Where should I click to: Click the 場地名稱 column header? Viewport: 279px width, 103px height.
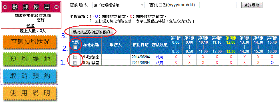pos(91,45)
